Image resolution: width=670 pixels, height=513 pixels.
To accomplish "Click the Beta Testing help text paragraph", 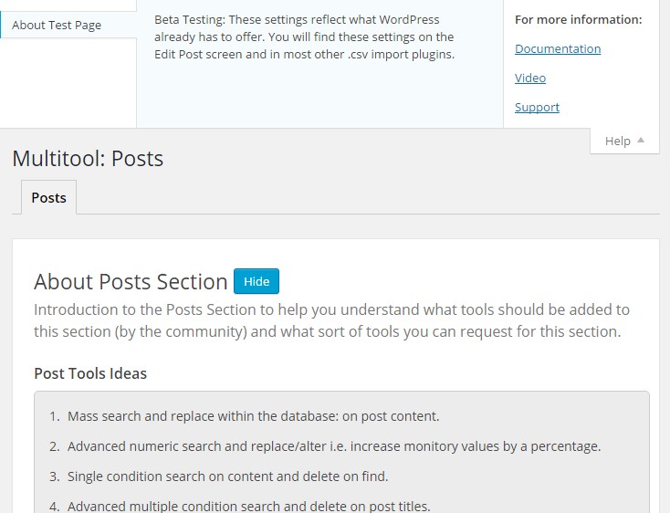I will tap(304, 37).
